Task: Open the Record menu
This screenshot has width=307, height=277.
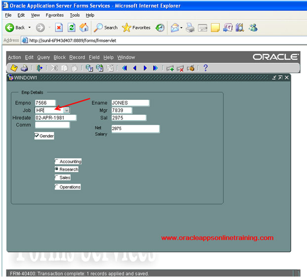Action: click(77, 57)
